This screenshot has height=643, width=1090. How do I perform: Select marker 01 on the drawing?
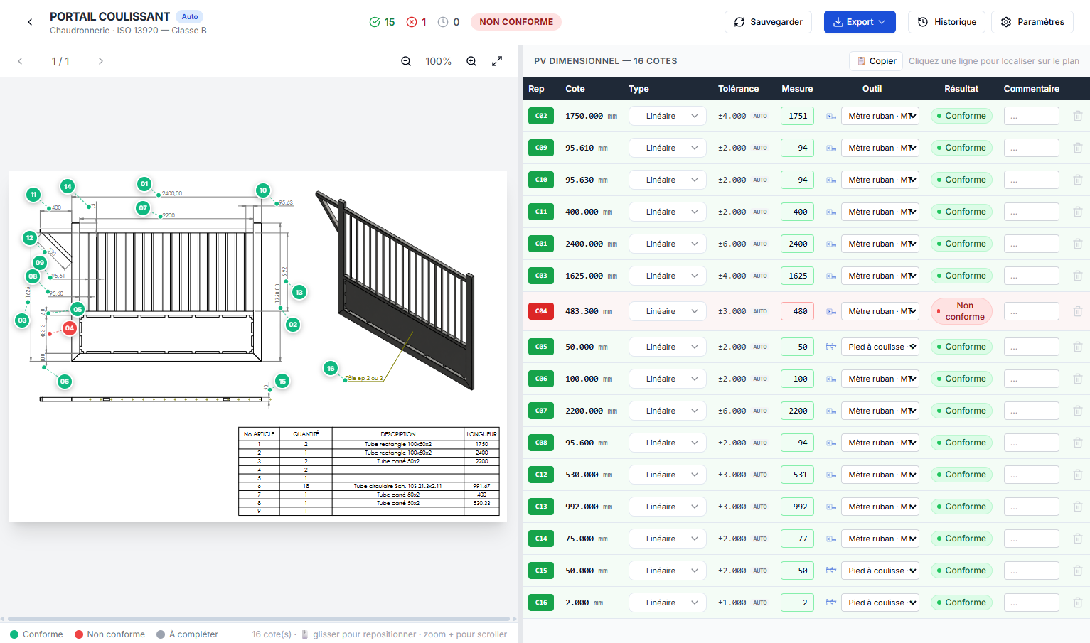click(144, 184)
